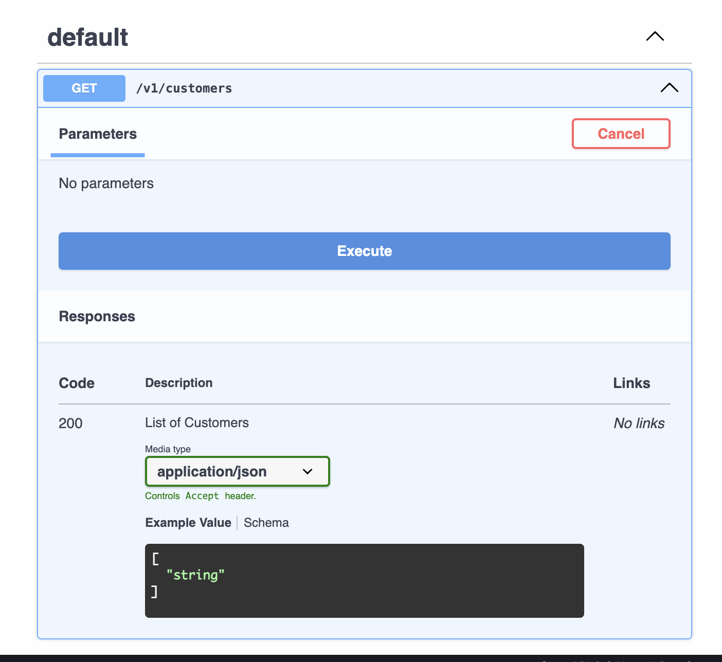Switch to the Schema tab
Screen dimensions: 722x662
coord(266,523)
